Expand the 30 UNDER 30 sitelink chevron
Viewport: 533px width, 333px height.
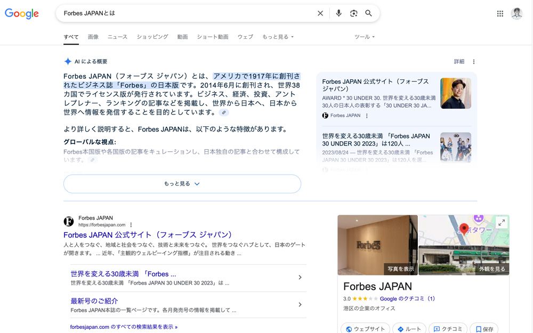point(300,278)
